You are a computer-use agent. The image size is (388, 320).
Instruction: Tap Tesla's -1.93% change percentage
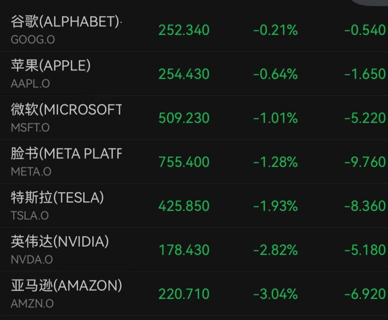(276, 206)
